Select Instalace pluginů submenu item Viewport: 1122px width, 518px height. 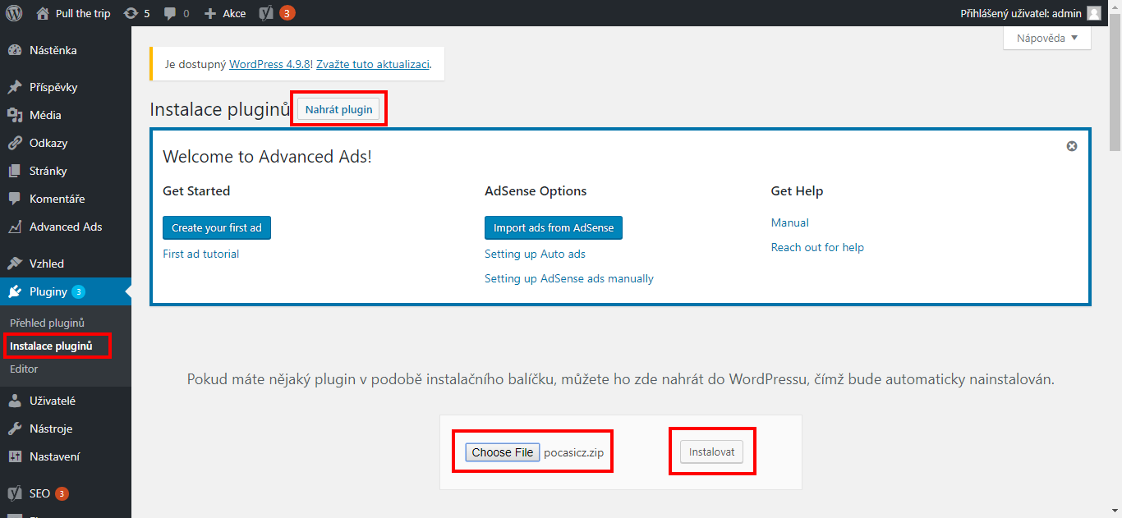51,346
